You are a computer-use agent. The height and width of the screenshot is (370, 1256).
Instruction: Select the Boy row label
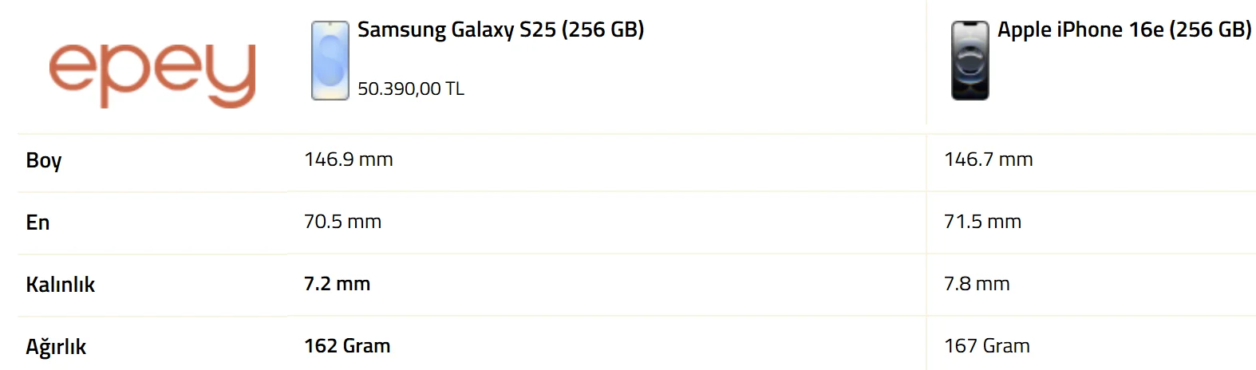tap(44, 160)
